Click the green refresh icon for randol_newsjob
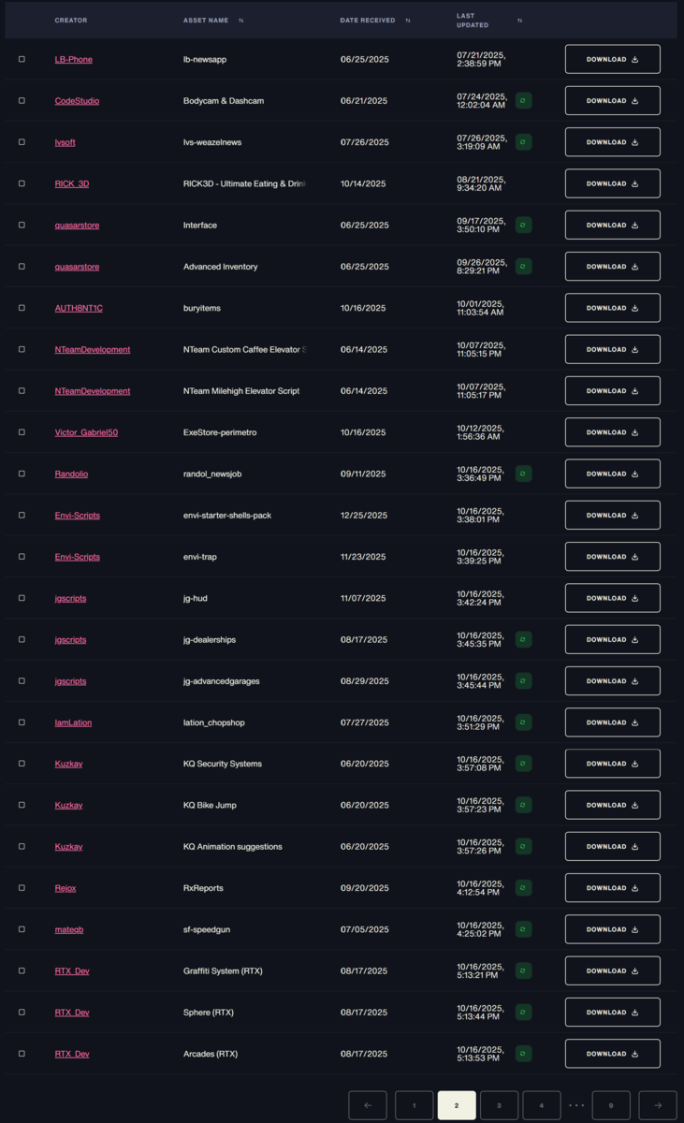The width and height of the screenshot is (684, 1123). [x=524, y=474]
